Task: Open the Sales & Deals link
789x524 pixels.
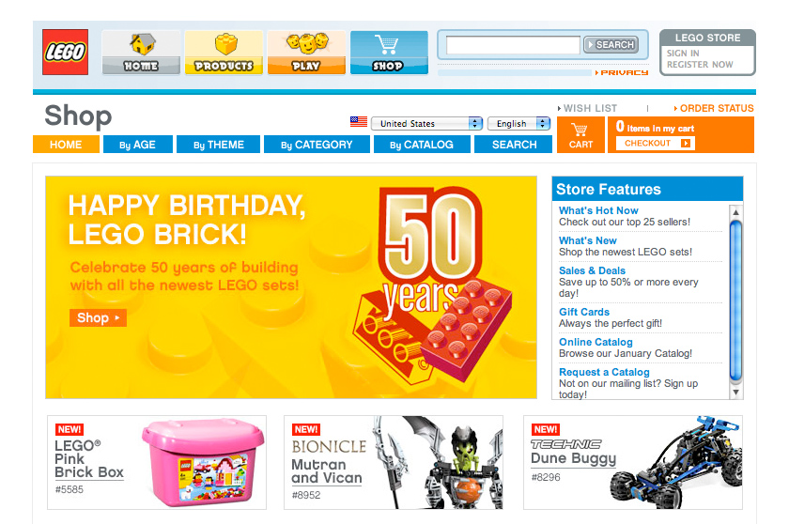Action: [592, 270]
